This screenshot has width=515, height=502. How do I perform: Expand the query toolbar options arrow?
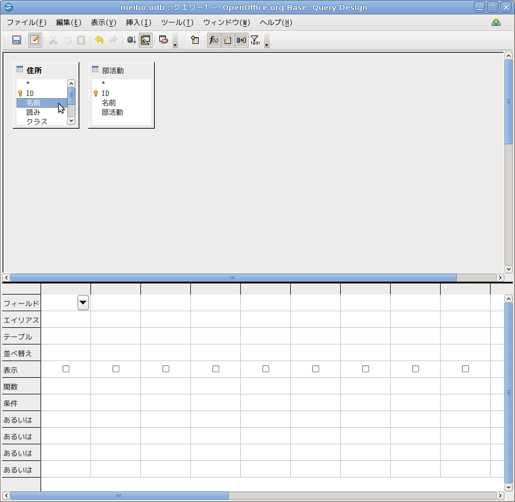[267, 44]
